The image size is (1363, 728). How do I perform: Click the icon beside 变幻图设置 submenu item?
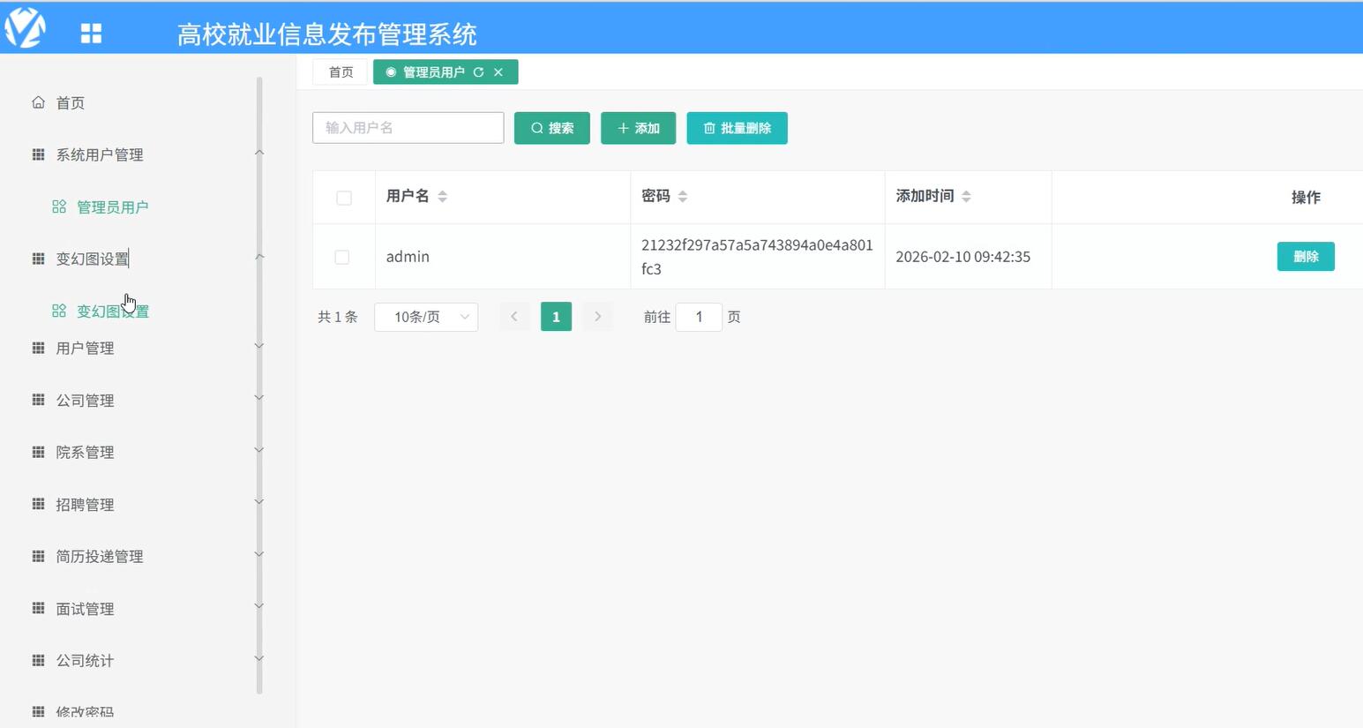pyautogui.click(x=59, y=311)
